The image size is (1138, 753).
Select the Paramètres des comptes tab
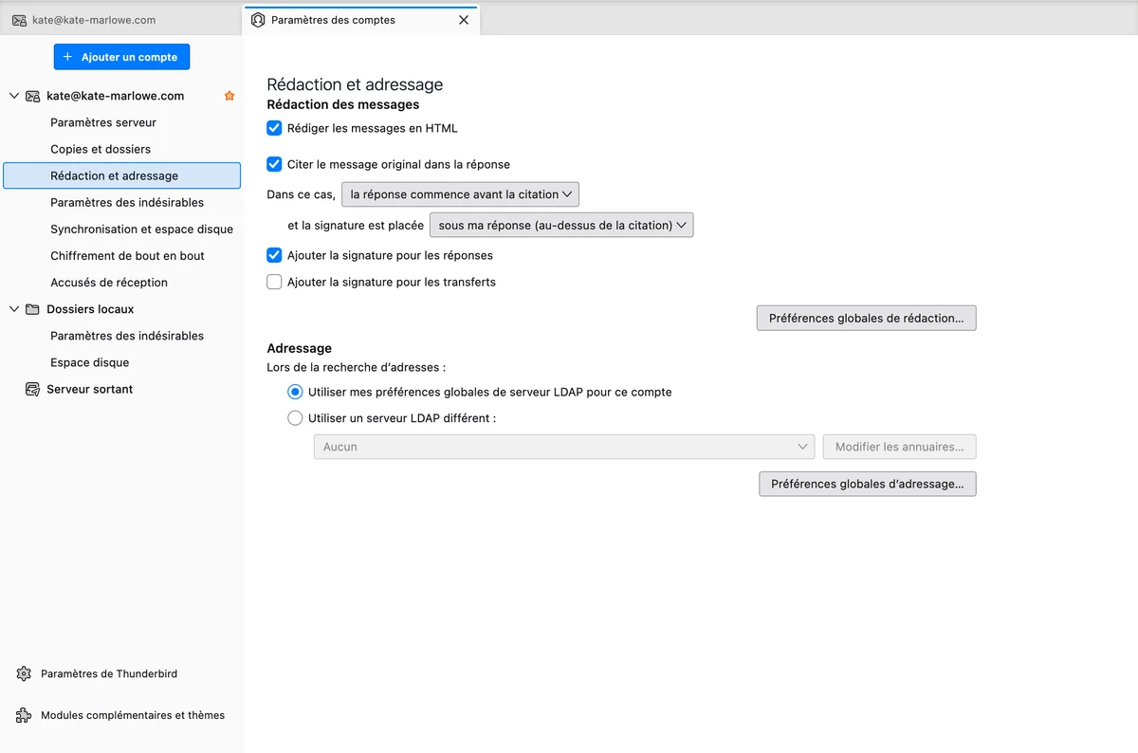click(x=361, y=20)
